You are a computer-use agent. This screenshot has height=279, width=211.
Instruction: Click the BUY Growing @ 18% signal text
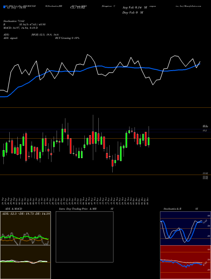coord(67,38)
